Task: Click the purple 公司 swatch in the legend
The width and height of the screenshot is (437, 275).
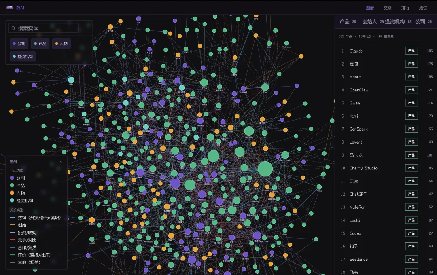Action: click(x=12, y=178)
